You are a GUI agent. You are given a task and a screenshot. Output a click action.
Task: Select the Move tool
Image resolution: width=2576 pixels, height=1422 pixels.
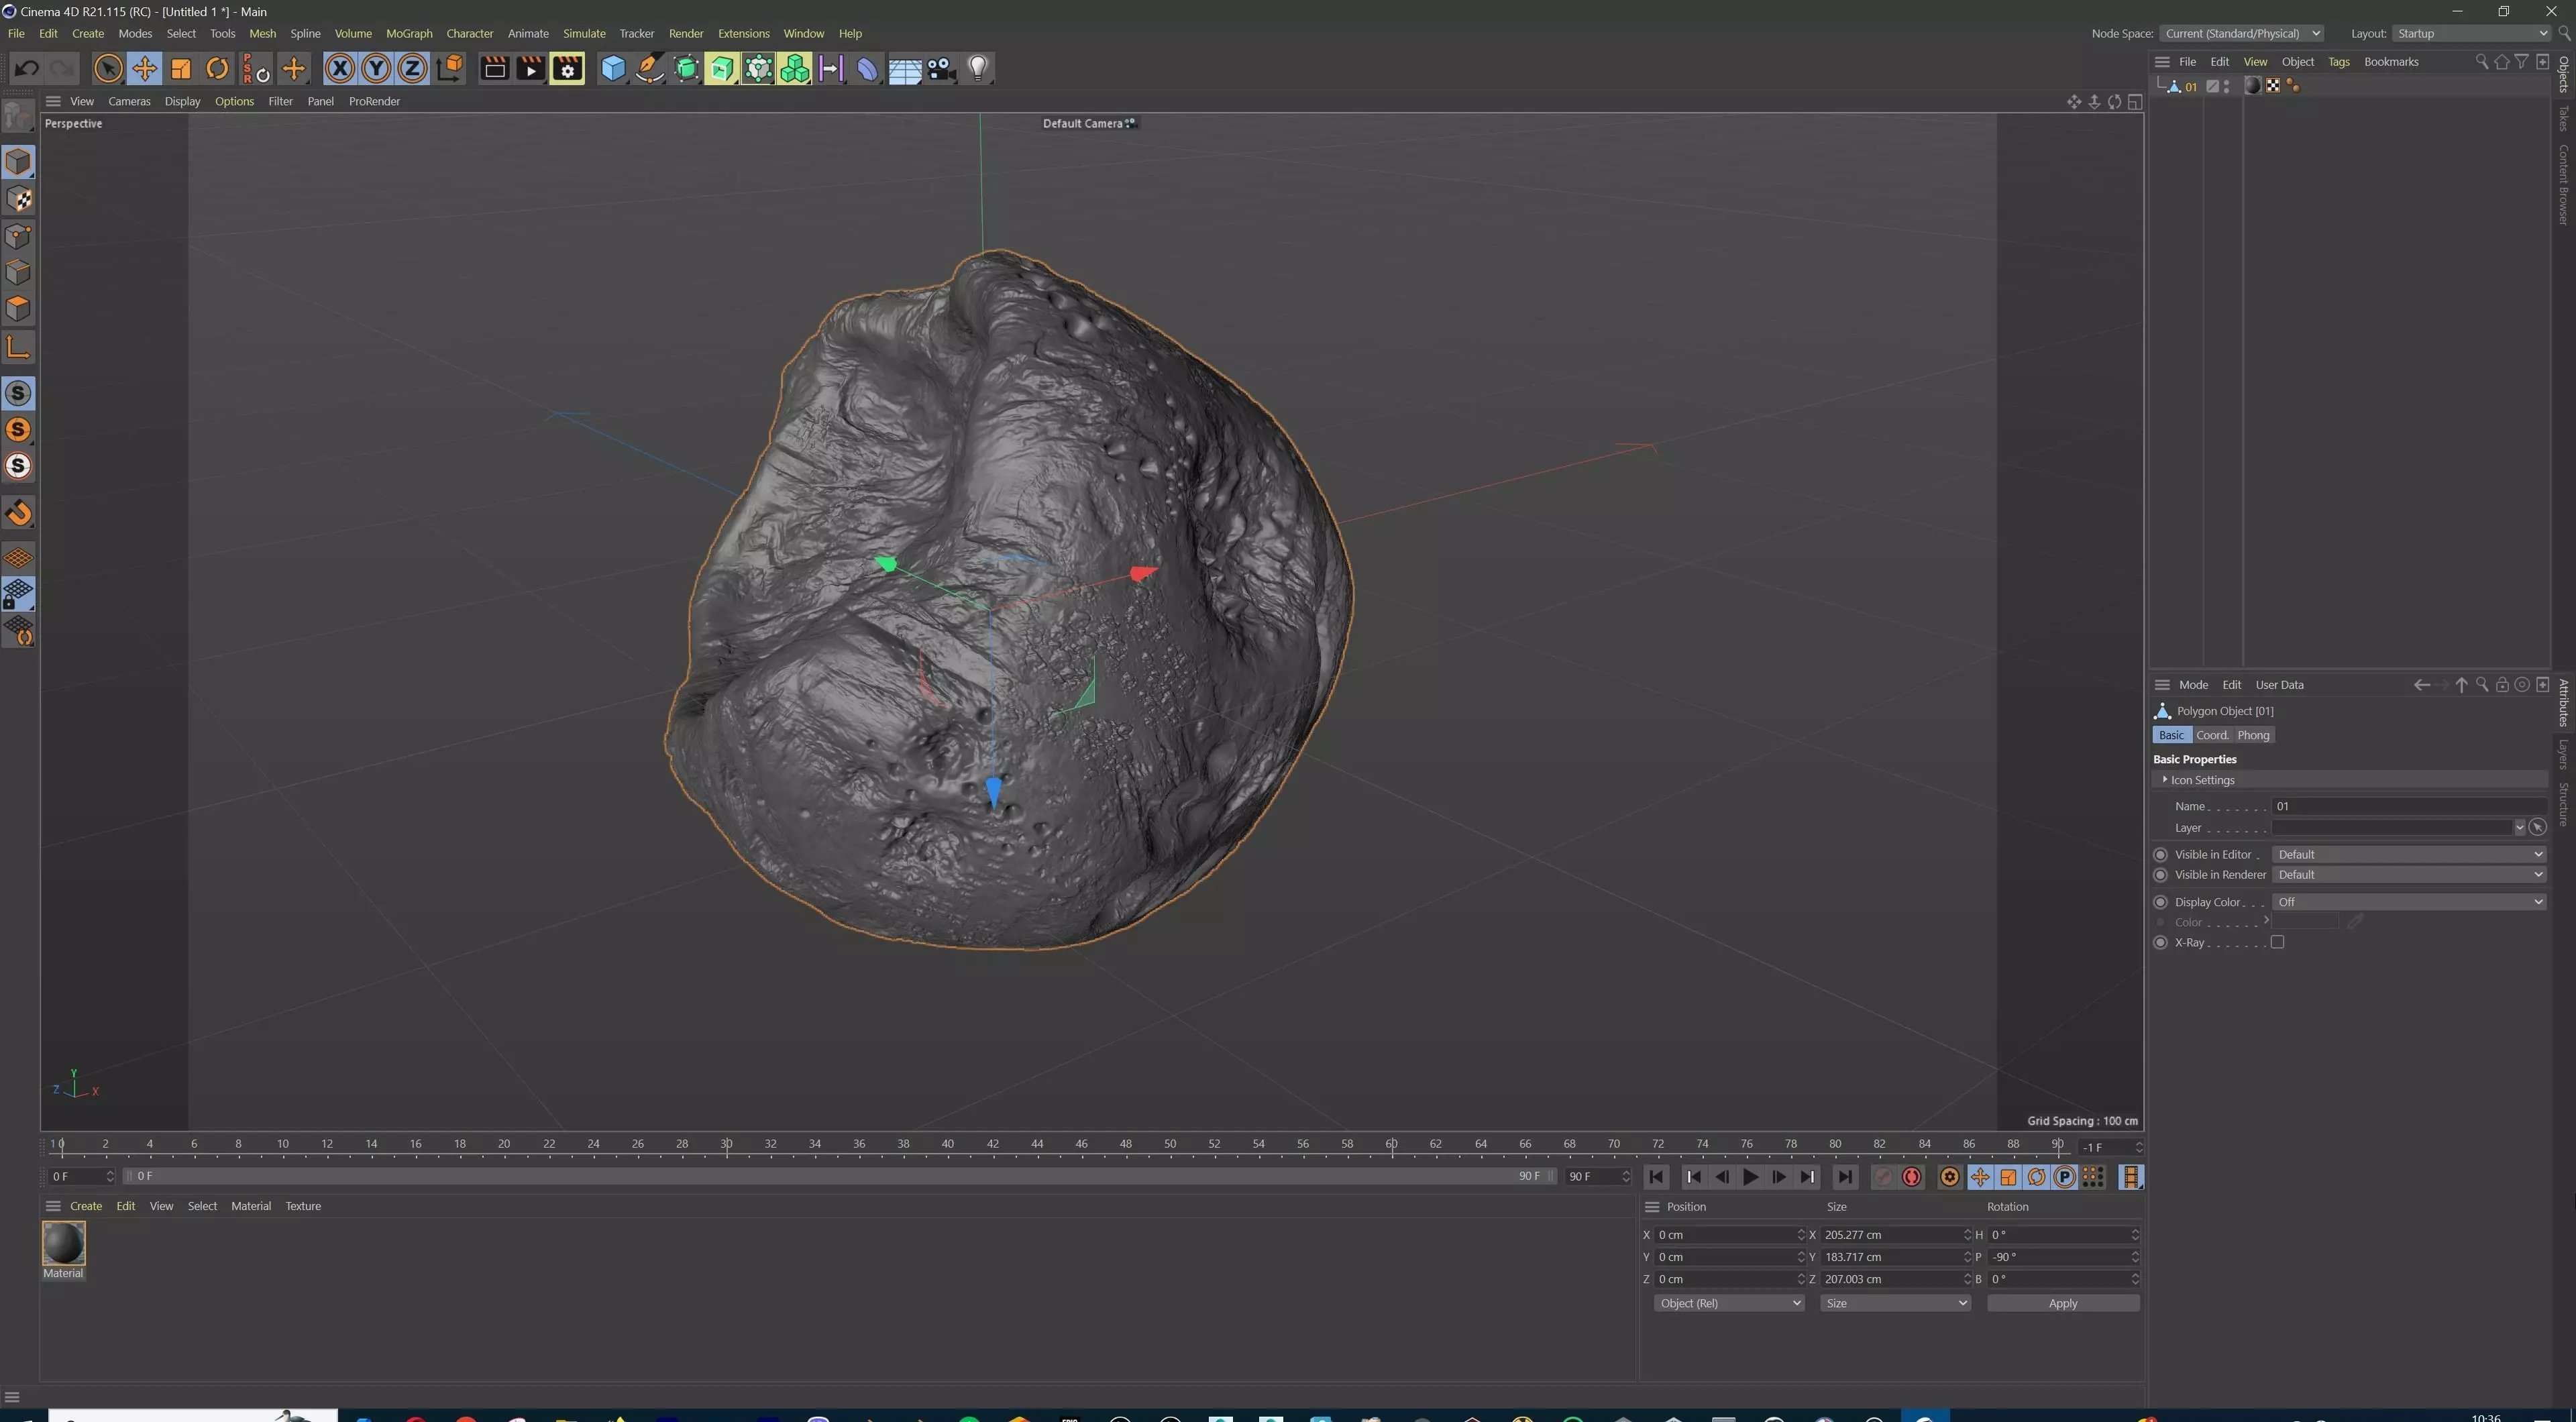tap(144, 69)
